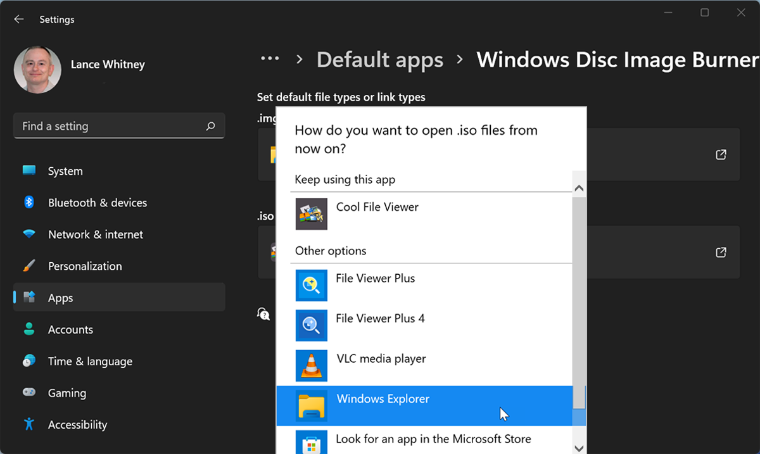Screen dimensions: 760x454
Task: Open Lance Whitney profile picture
Action: click(x=37, y=69)
